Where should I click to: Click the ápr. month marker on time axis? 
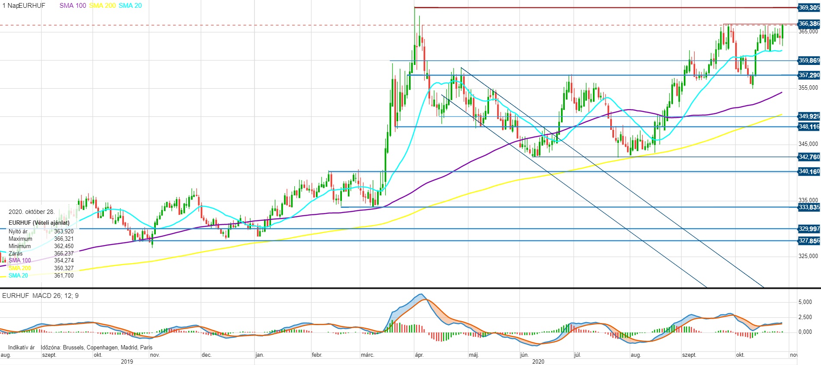pos(419,355)
